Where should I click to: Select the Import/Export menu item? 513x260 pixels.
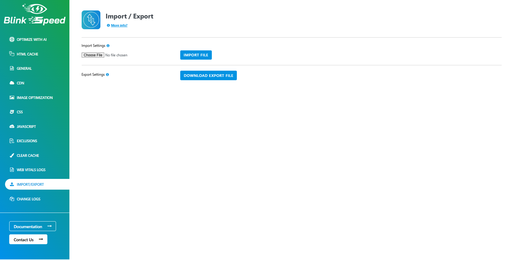[x=37, y=184]
